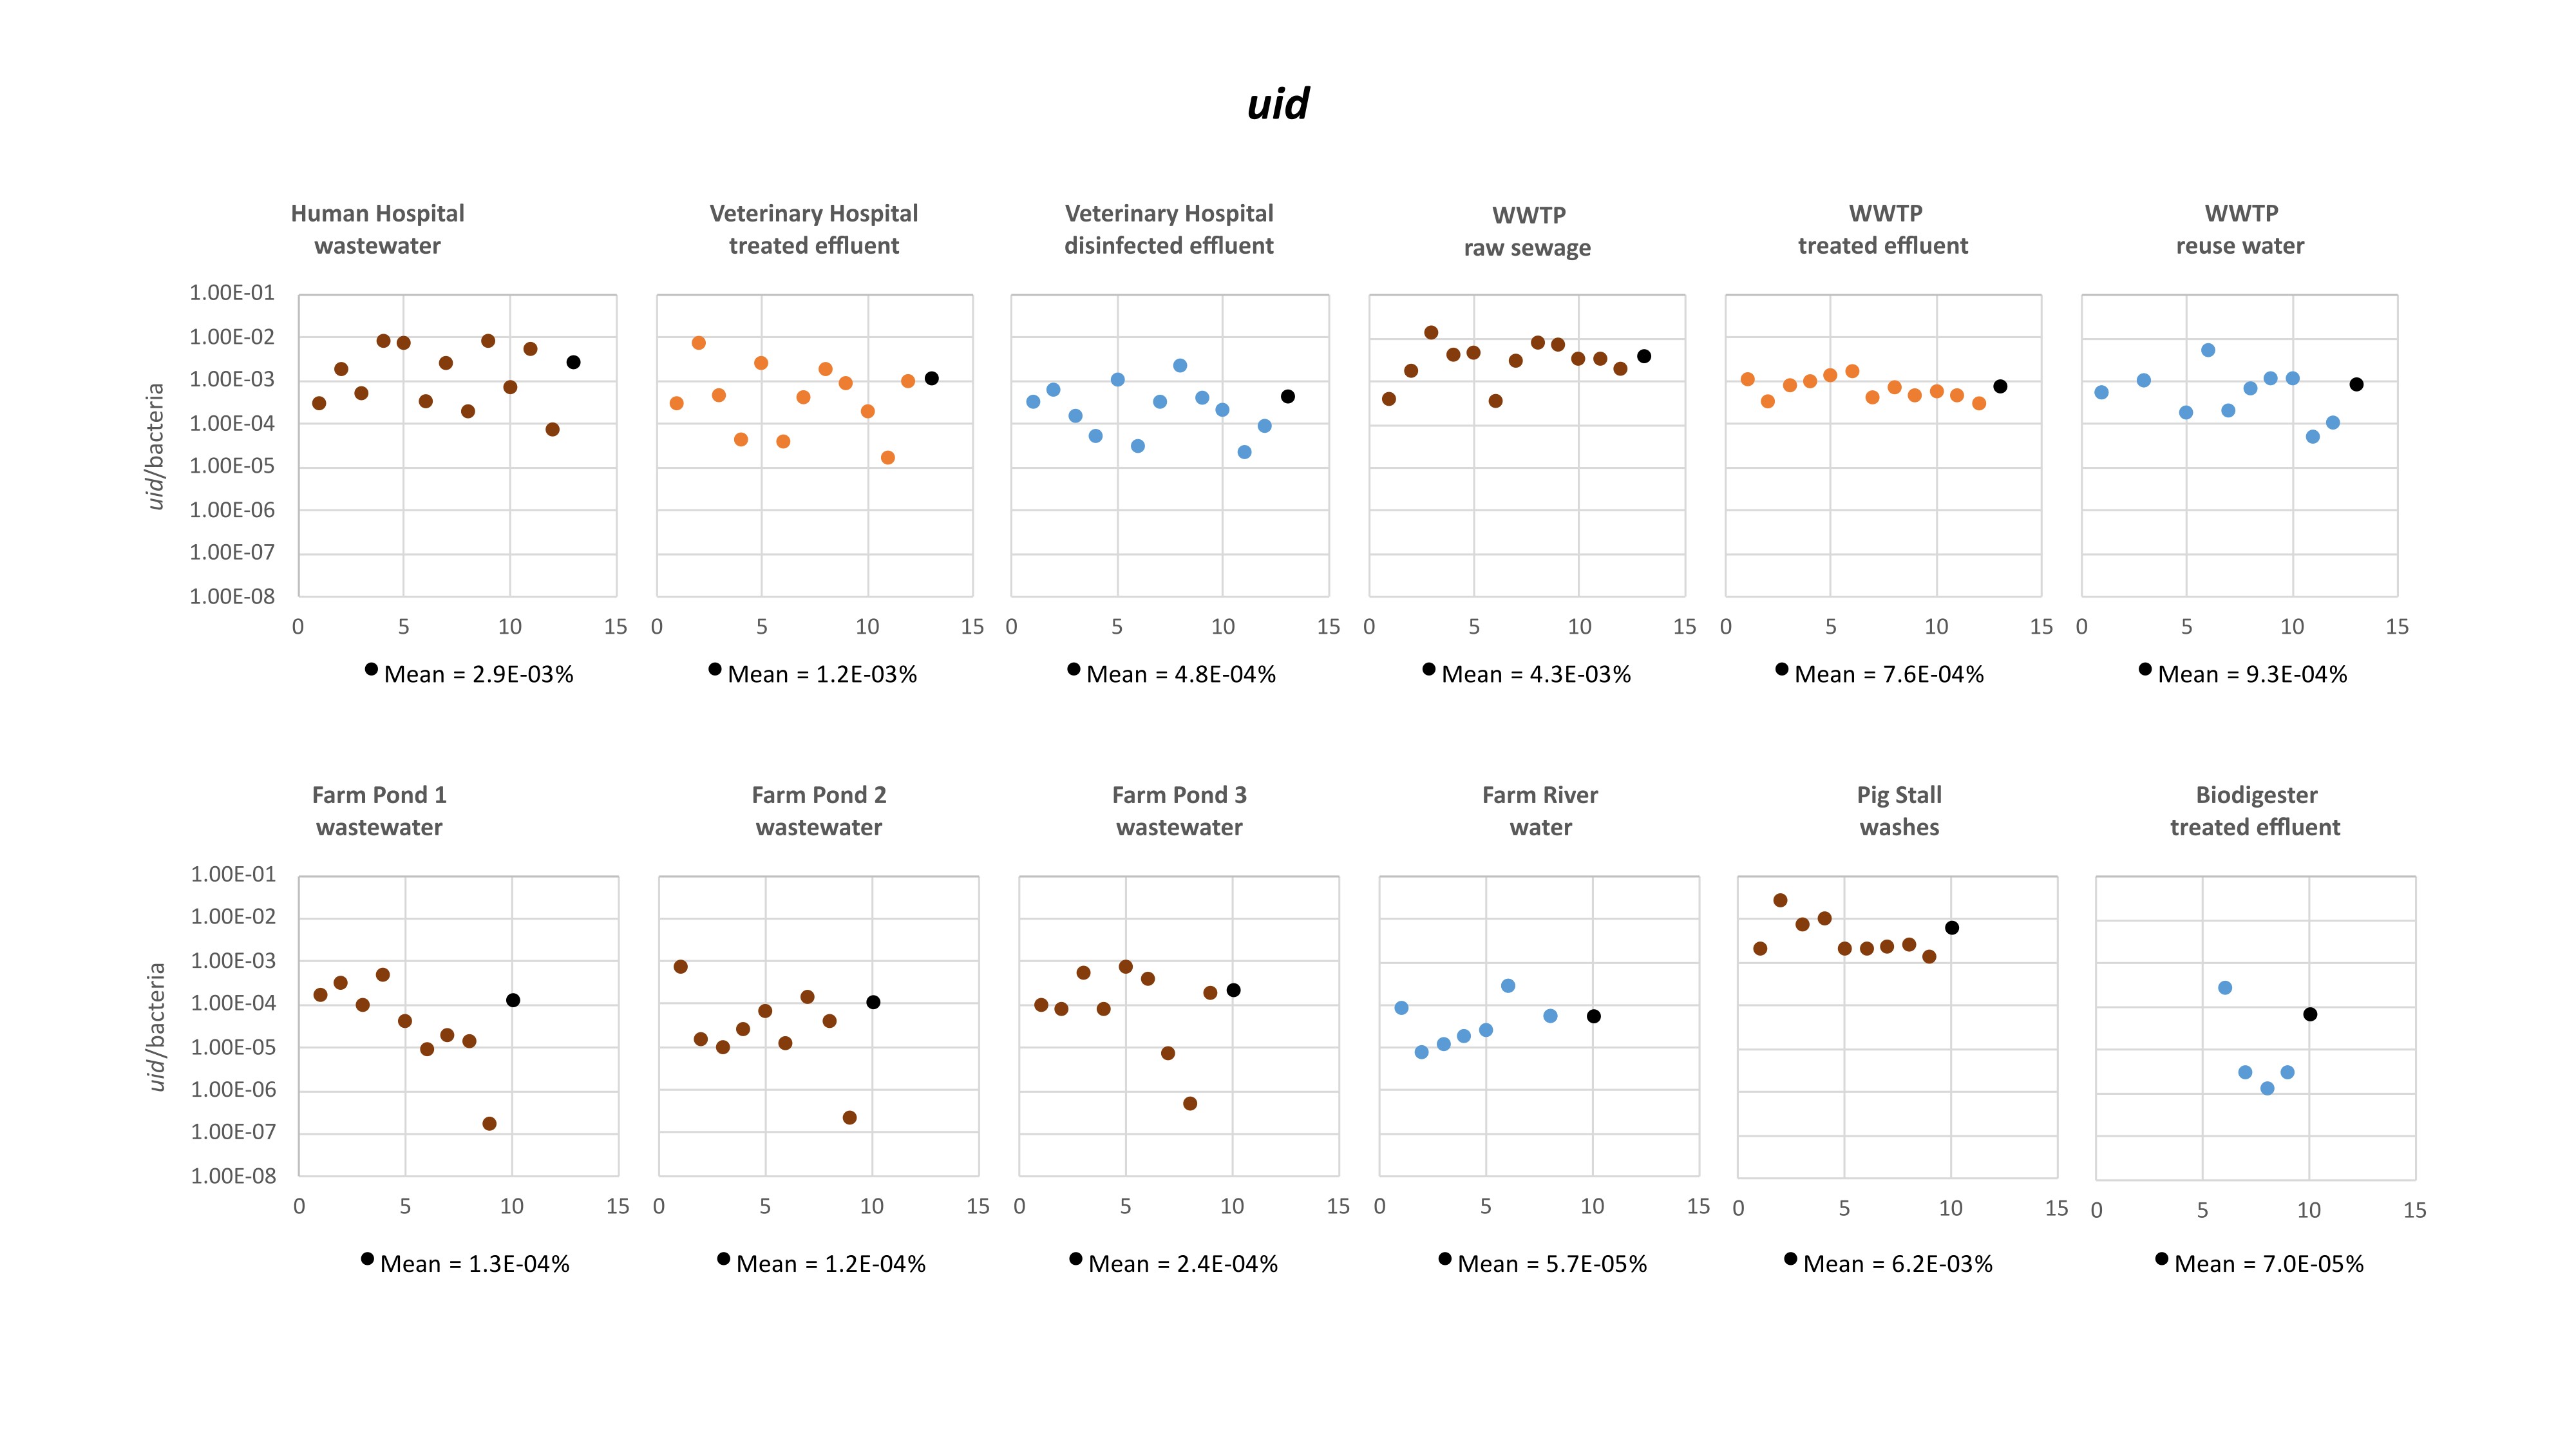Select the "Mean = 6.2E-03%" legend label
The image size is (2576, 1449).
tap(1897, 1264)
